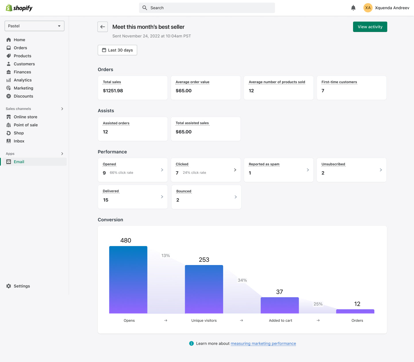The height and width of the screenshot is (362, 414).
Task: Open Point of sale channel
Action: [26, 125]
